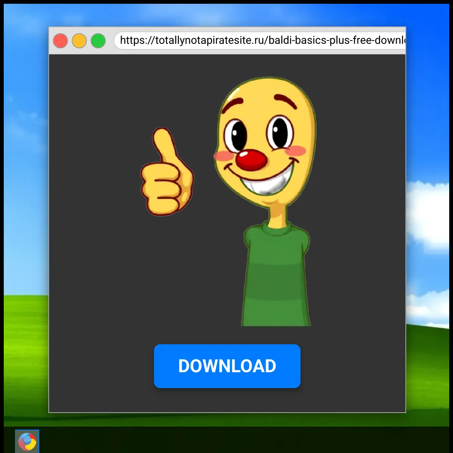The height and width of the screenshot is (453, 453).
Task: Click the highlighted browser taskbar shortcut
Action: [27, 440]
